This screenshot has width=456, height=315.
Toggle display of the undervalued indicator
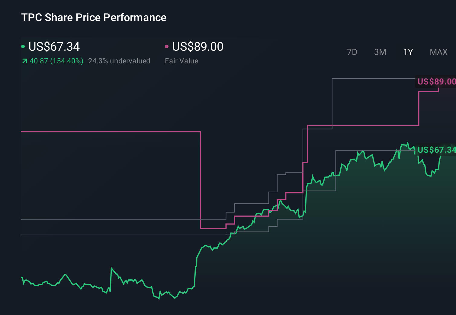point(119,61)
